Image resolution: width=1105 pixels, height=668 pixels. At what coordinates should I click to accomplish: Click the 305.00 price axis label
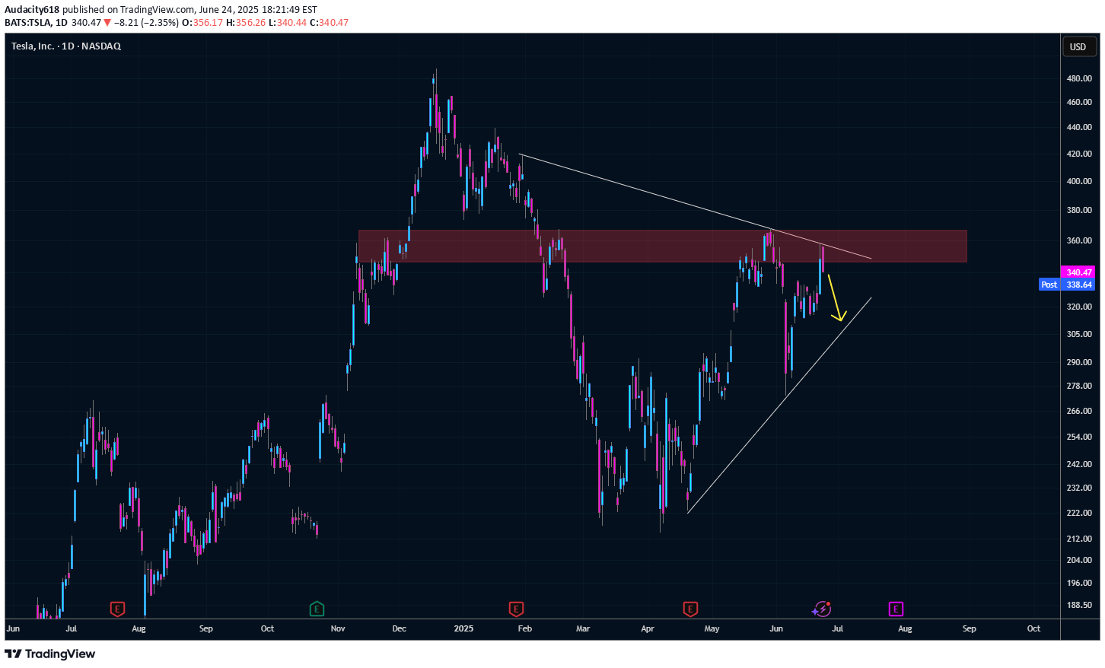(x=1079, y=334)
